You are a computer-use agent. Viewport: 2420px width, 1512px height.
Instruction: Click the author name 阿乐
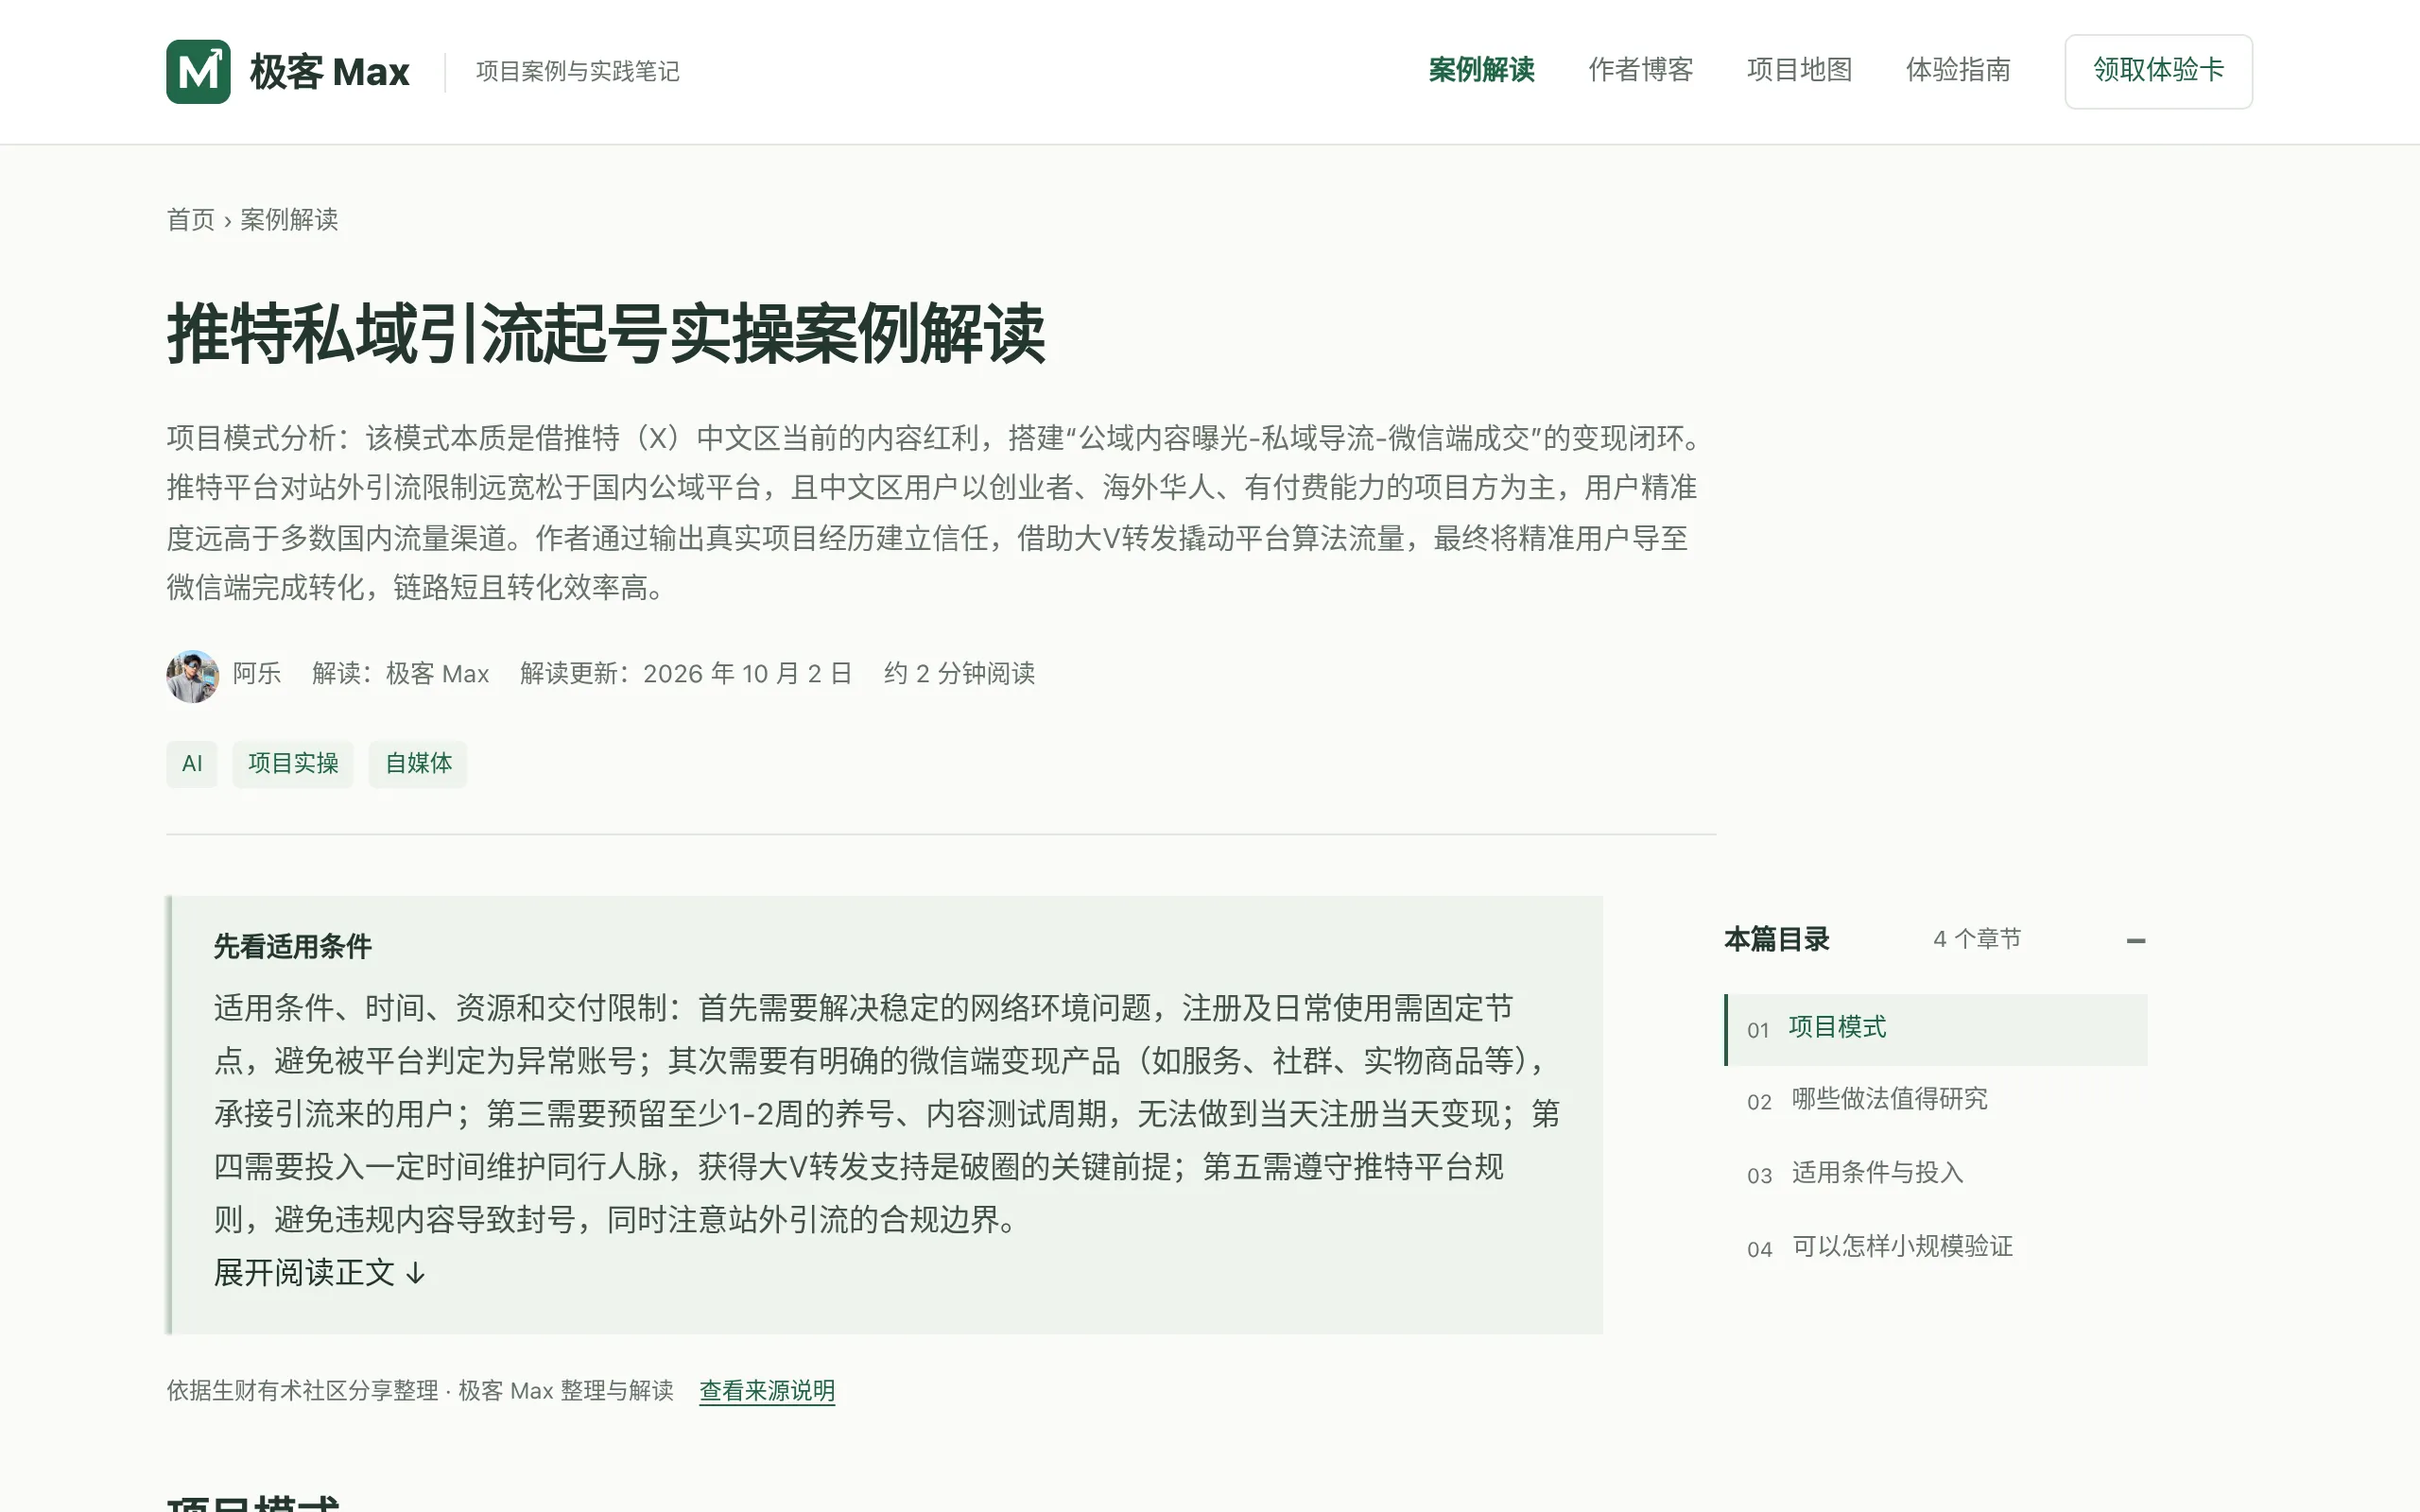point(257,674)
